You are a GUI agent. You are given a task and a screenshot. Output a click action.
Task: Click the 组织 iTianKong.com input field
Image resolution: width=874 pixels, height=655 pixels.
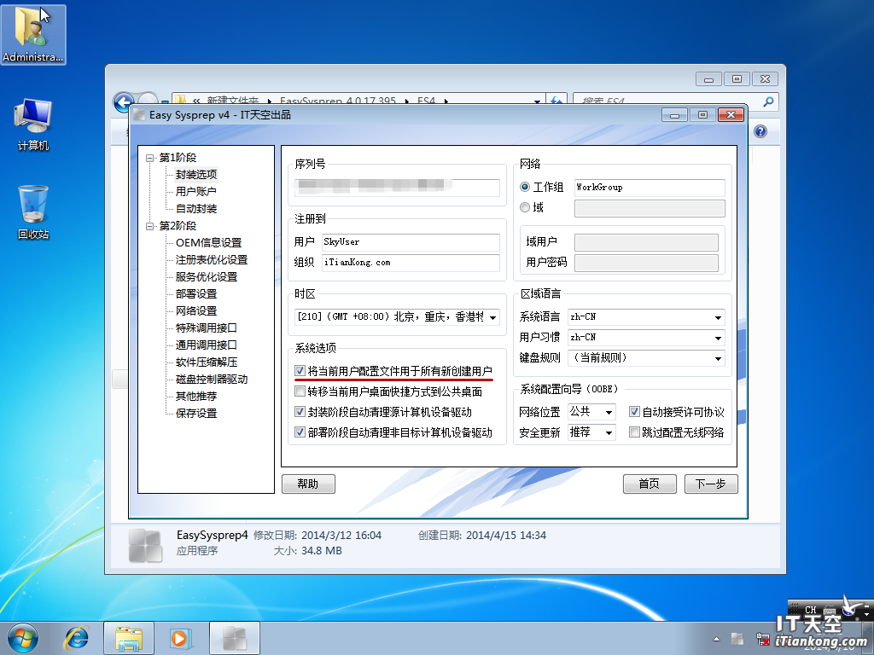point(411,263)
